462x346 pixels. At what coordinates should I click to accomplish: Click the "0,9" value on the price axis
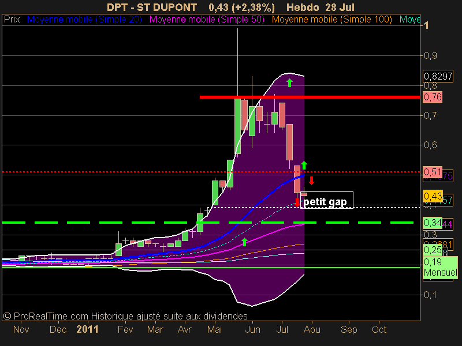[430, 55]
